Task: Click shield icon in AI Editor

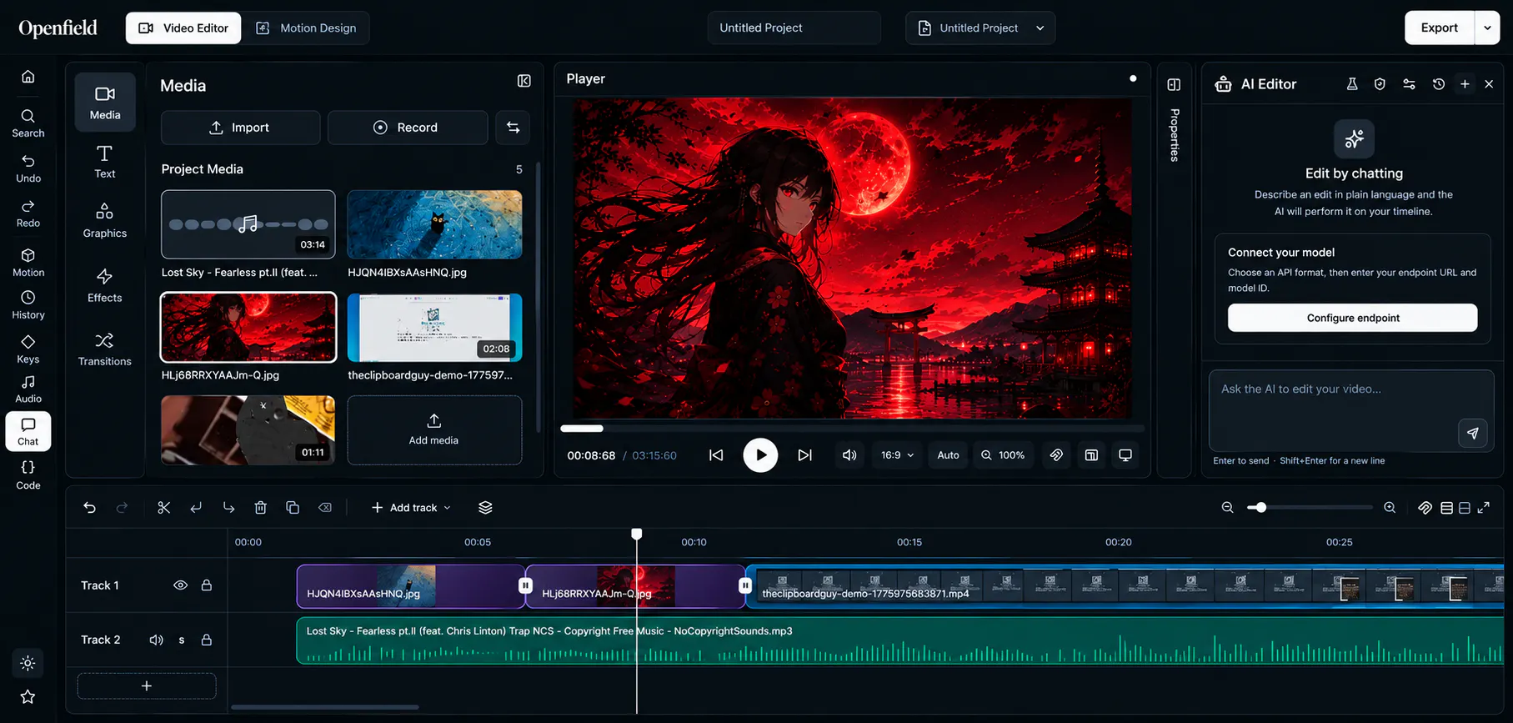Action: (1380, 84)
